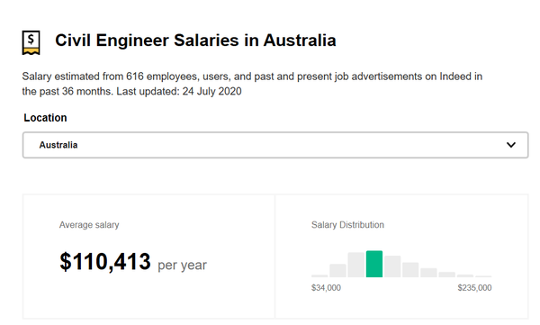Click the per year text beside salary

pos(182,265)
